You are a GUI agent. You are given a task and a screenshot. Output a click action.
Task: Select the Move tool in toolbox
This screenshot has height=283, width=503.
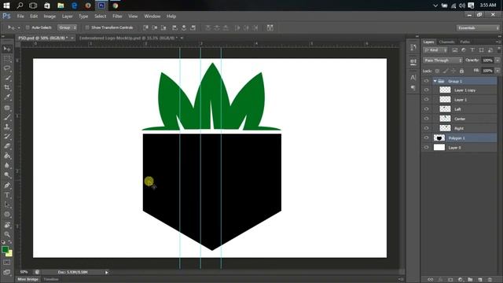7,49
